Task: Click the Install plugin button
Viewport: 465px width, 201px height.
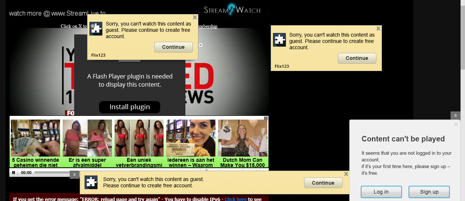Action: pos(129,107)
